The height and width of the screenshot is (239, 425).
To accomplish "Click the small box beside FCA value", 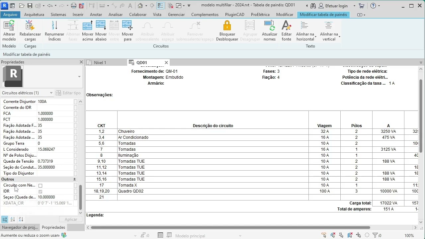I will coord(75,114).
